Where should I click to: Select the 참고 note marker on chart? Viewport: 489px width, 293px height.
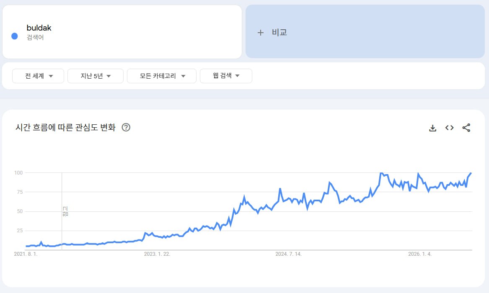coord(65,211)
